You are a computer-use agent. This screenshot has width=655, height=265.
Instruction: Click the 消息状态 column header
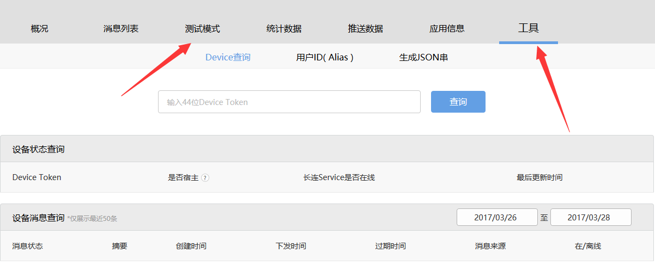tap(28, 246)
